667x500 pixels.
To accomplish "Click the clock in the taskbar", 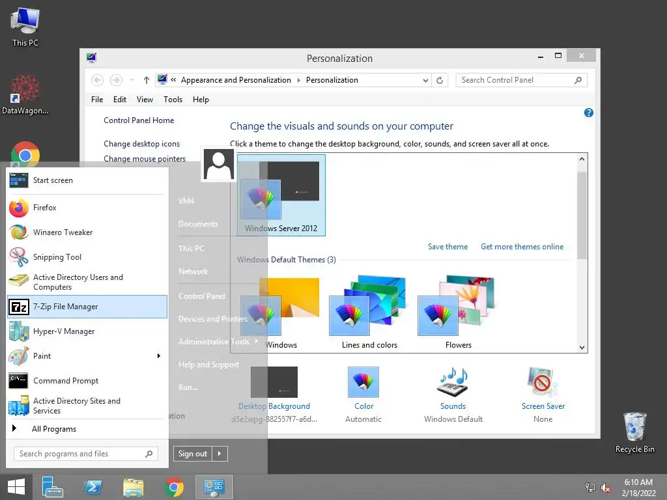I will coord(638,488).
